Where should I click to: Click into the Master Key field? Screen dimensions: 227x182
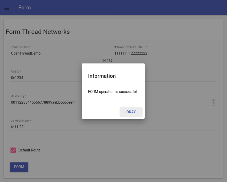[45, 102]
